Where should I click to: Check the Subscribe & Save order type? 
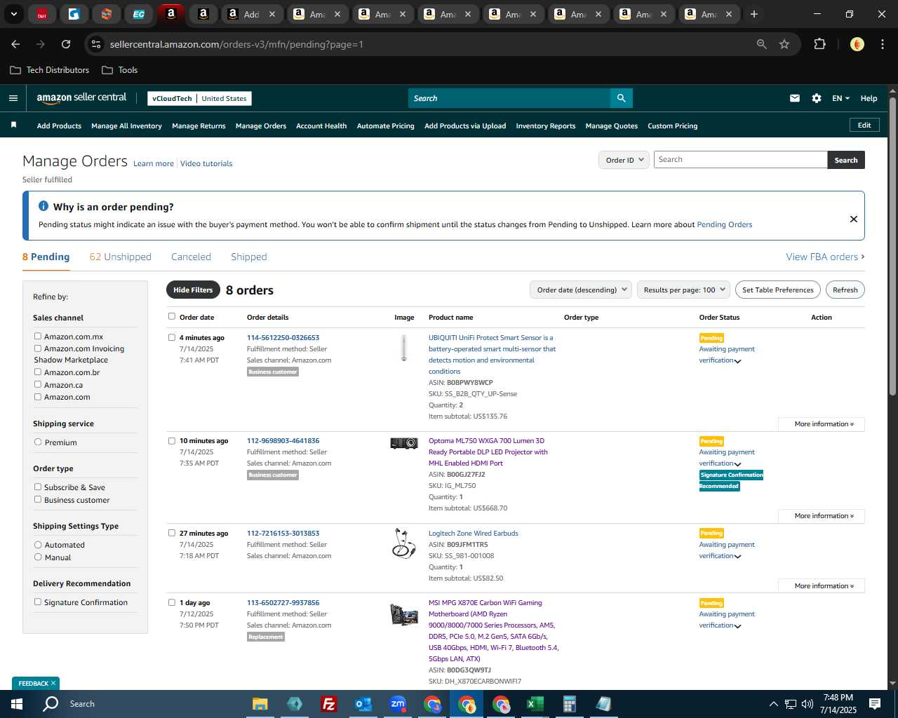[38, 487]
